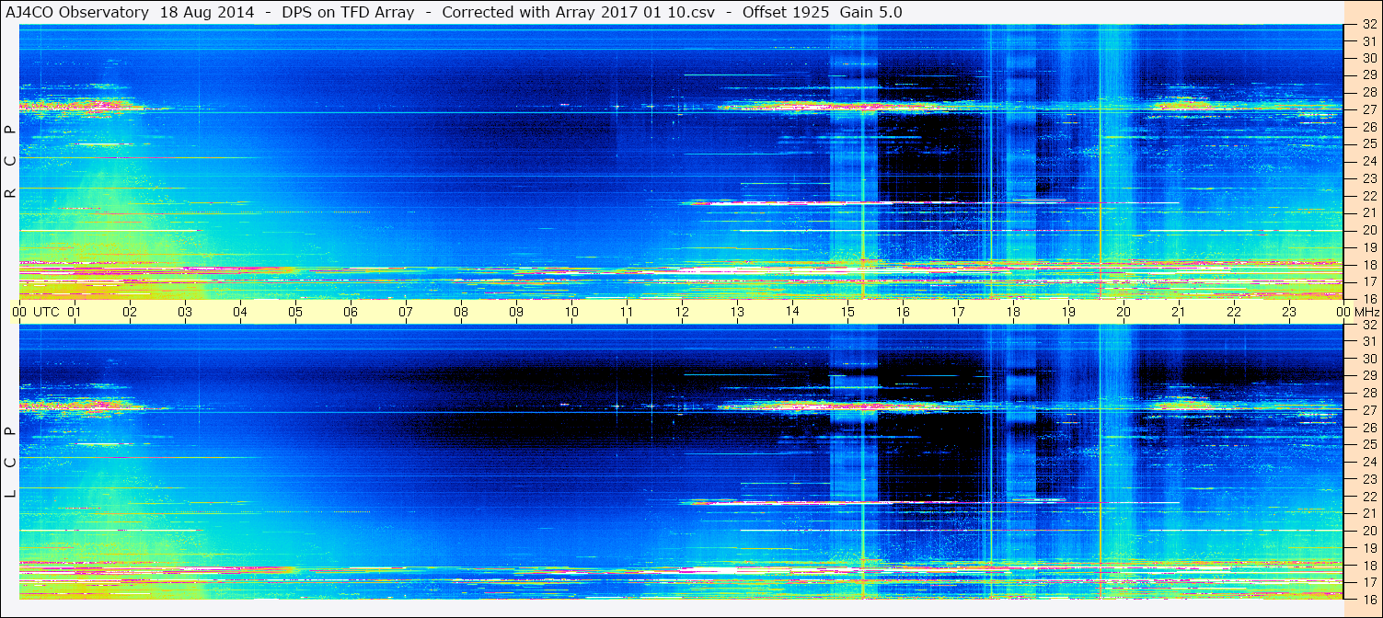Click the AJ4CO Observatory title text
Viewport: 1383px width, 618px height.
(x=78, y=13)
